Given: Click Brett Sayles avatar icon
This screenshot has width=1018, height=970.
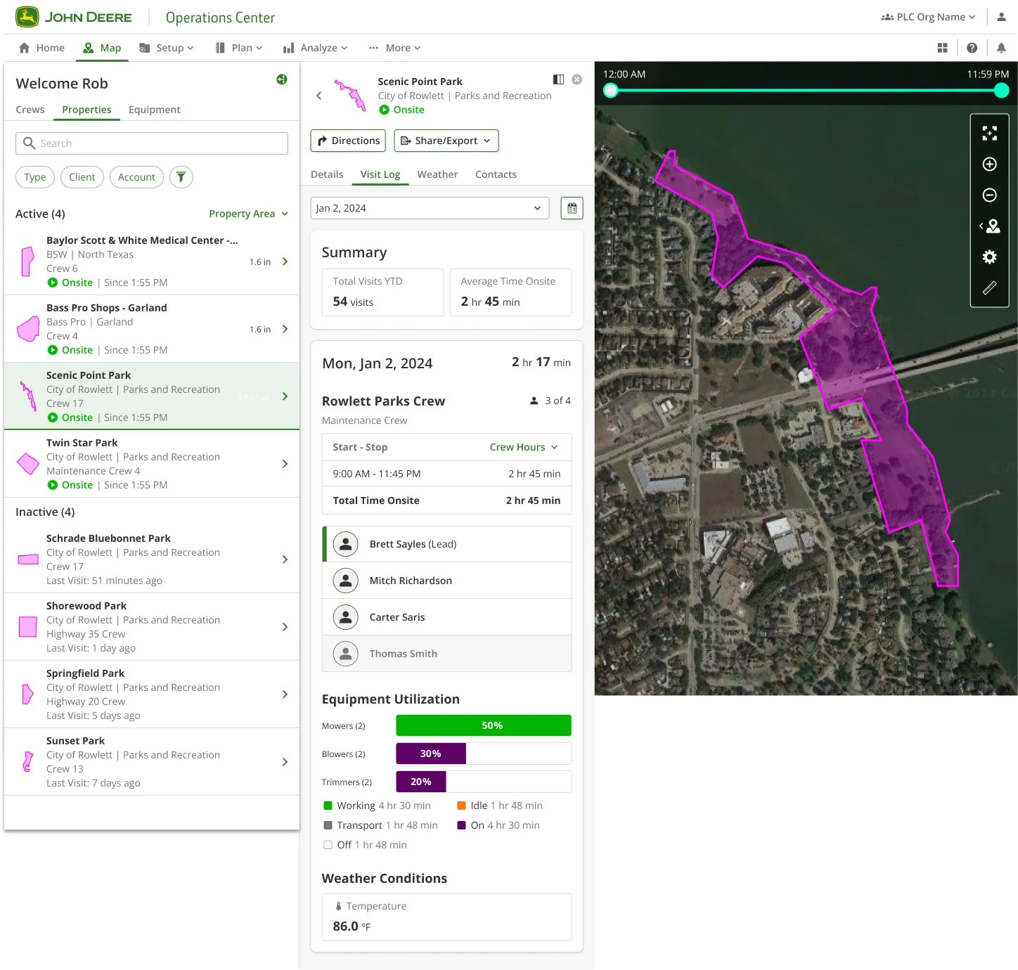Looking at the screenshot, I should pyautogui.click(x=345, y=544).
